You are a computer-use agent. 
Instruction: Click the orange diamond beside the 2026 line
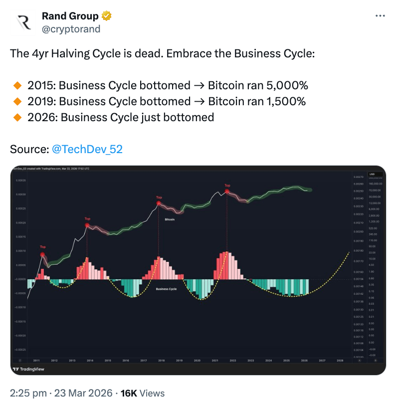pyautogui.click(x=17, y=117)
